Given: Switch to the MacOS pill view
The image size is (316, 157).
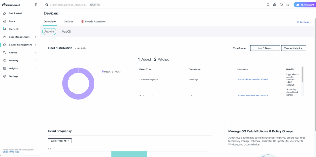Looking at the screenshot, I should (66, 32).
